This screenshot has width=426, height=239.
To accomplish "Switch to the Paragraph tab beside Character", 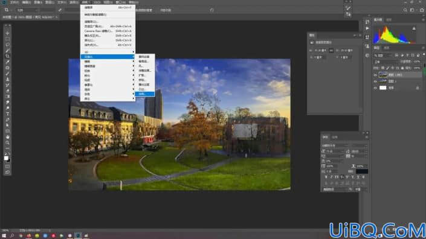I will point(335,137).
